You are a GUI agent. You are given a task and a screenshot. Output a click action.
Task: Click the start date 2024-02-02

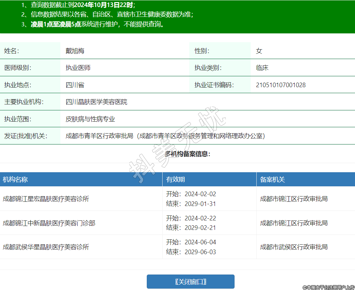click(200, 194)
